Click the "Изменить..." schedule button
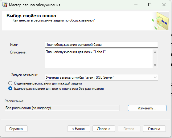172x138 pixels. tap(147, 108)
